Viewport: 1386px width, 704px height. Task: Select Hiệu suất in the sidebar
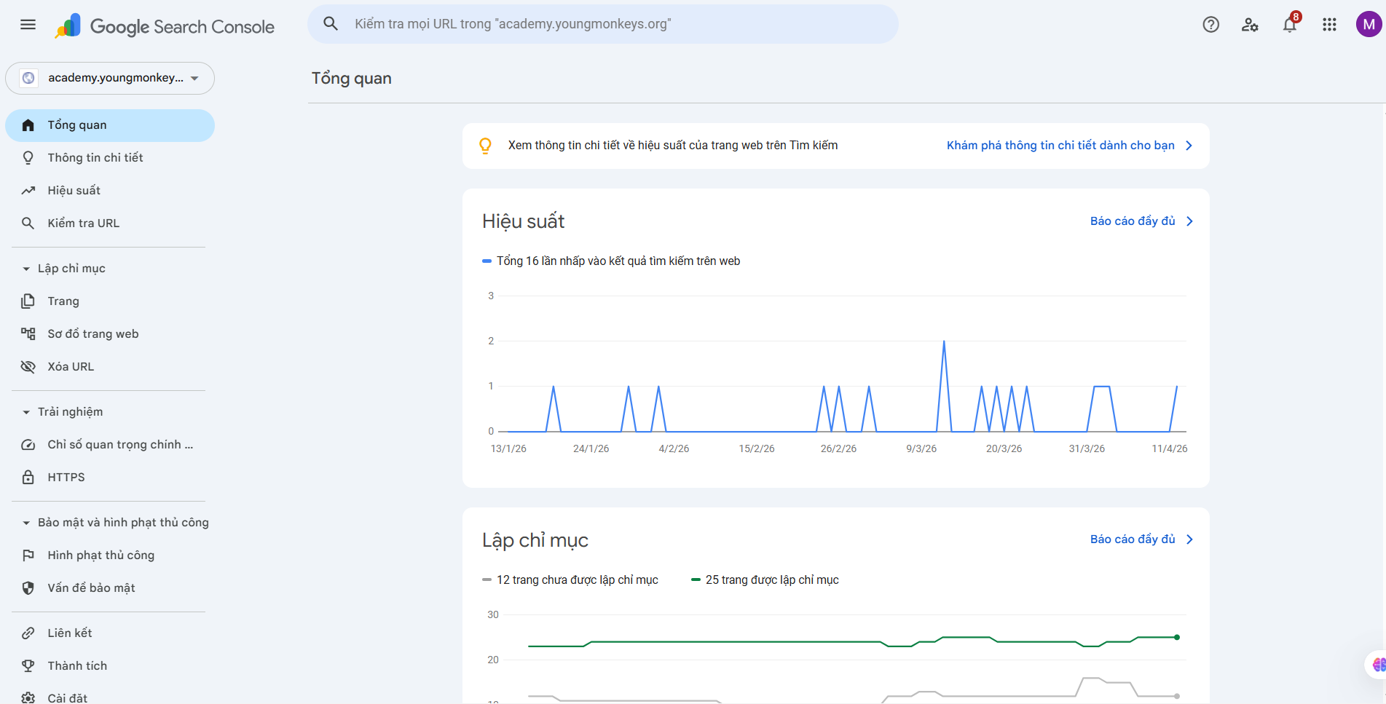[x=74, y=191]
